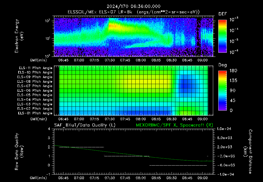Select the ELS-04 Pitch Angle row label

coord(35,100)
